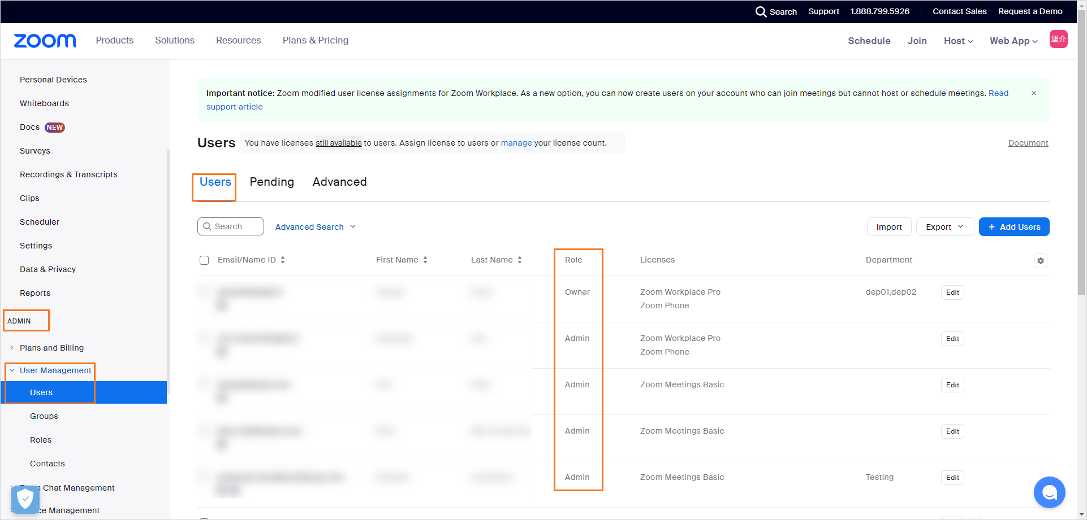
Task: Open the search magnifier in top bar
Action: 761,11
